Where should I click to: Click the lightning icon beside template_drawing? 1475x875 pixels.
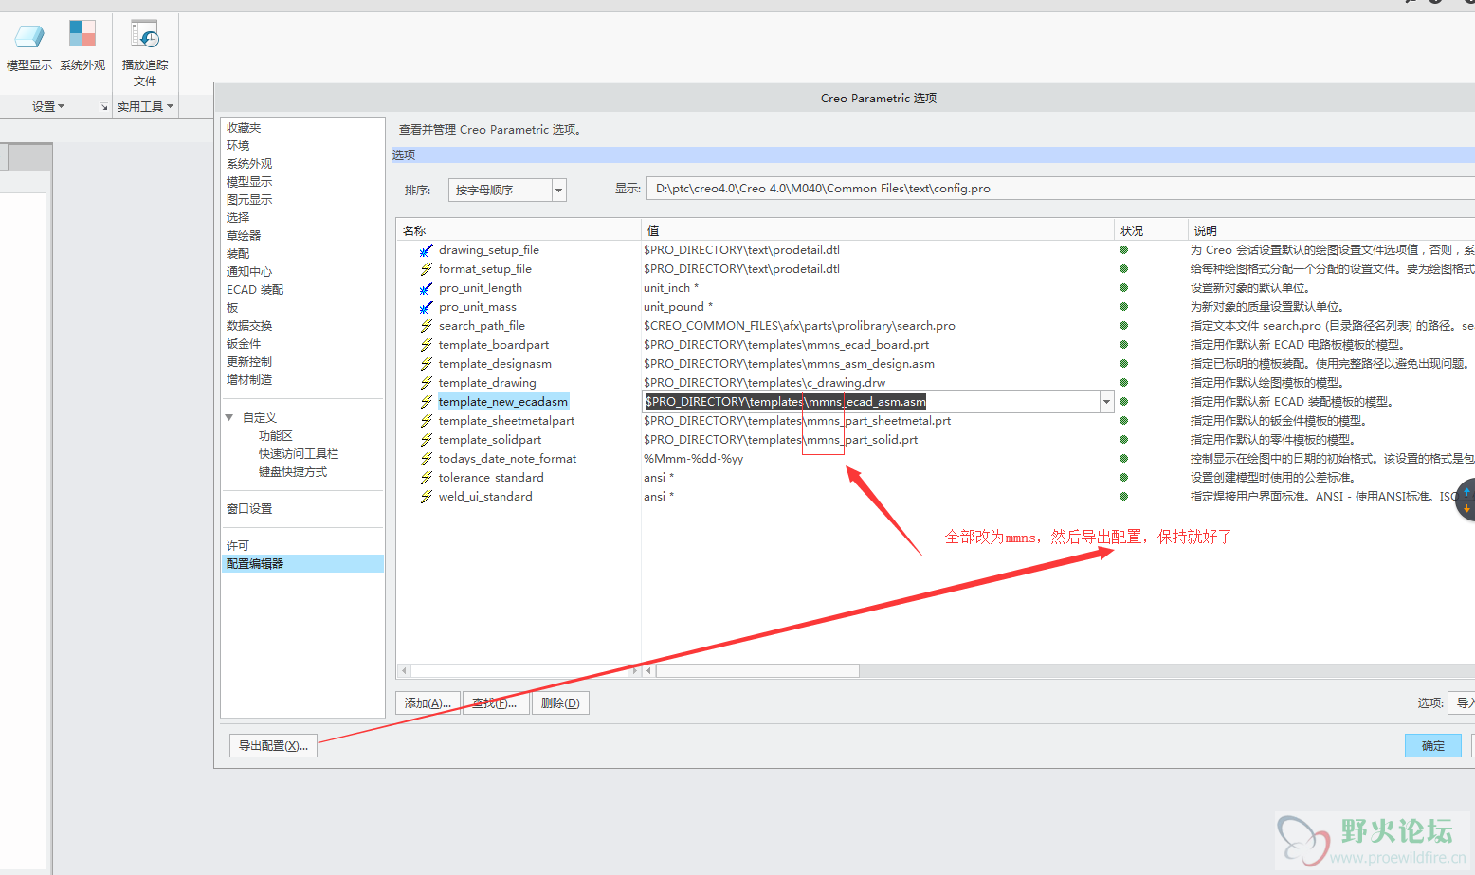427,383
